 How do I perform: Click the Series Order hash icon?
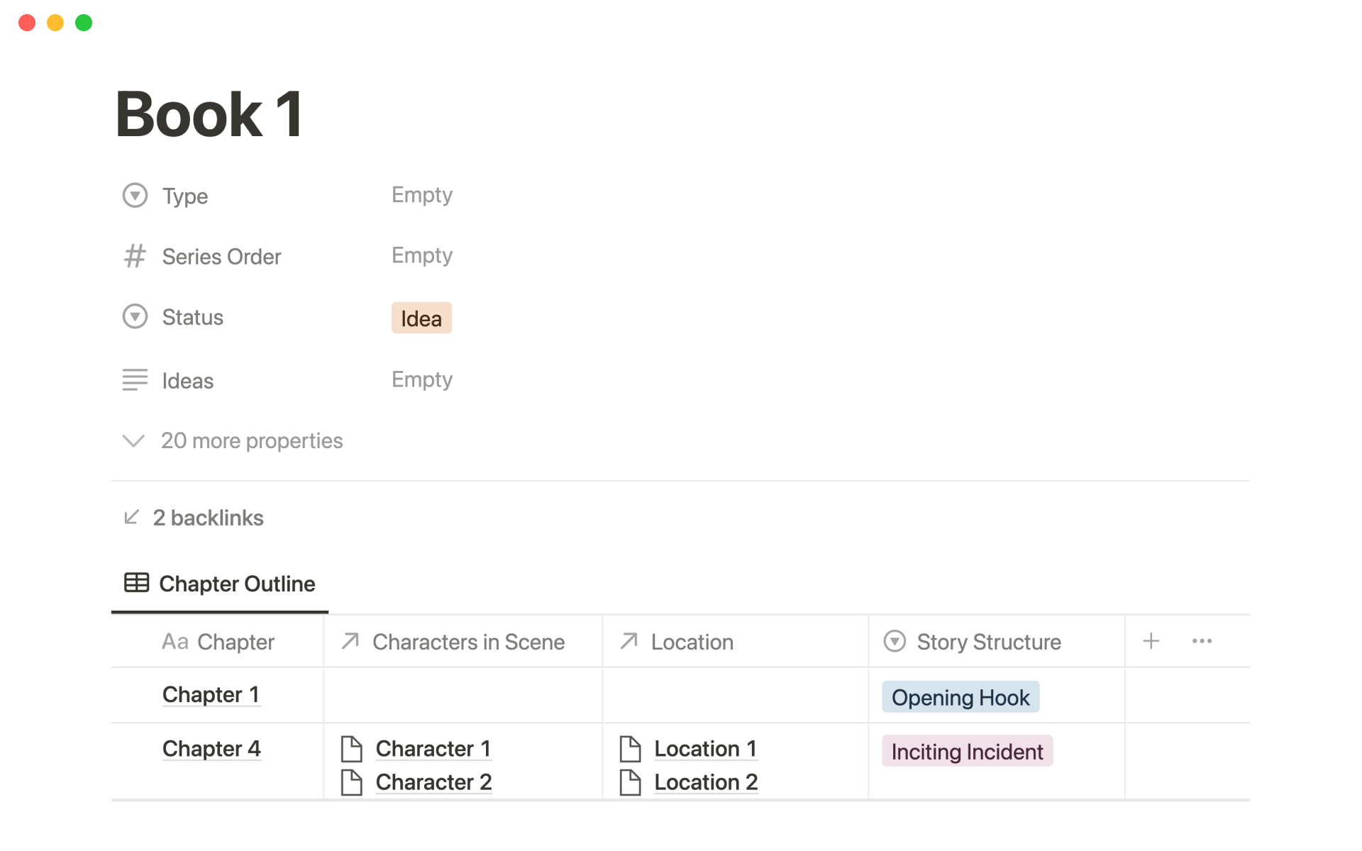(135, 256)
